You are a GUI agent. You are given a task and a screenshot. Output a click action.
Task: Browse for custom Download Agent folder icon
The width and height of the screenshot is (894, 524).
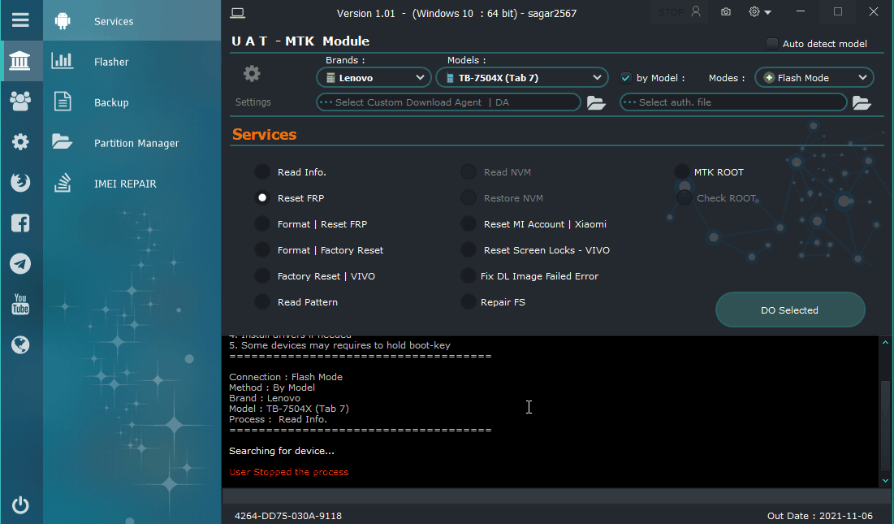[596, 102]
